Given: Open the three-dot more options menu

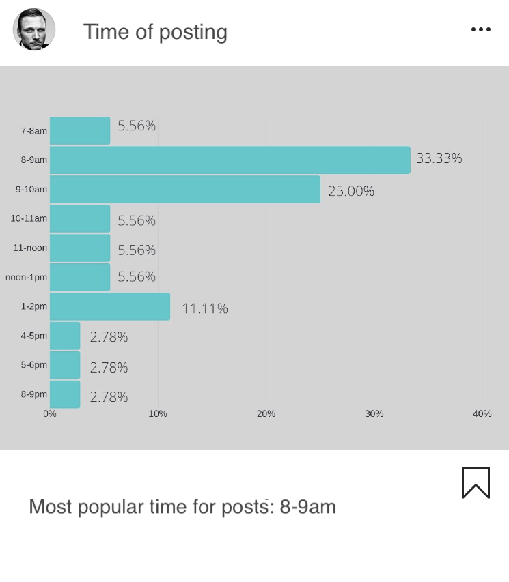Looking at the screenshot, I should click(481, 29).
